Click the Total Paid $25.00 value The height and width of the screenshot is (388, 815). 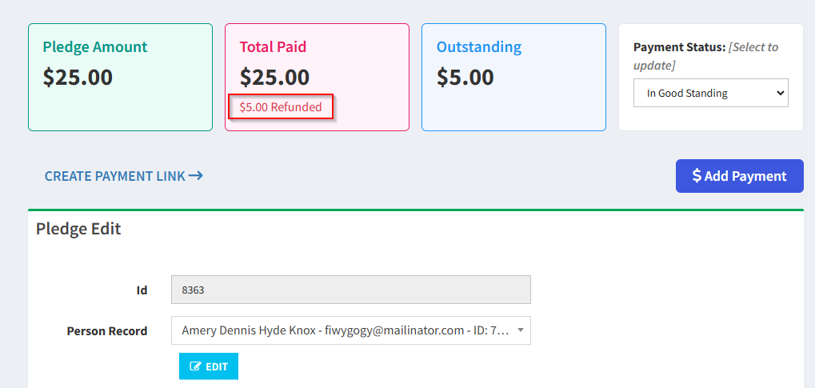274,78
